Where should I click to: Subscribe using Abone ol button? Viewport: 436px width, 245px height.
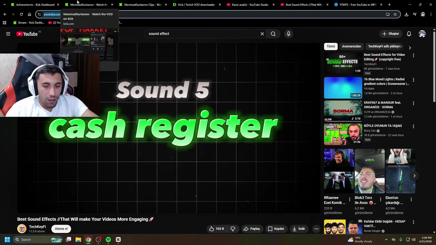coord(61,229)
